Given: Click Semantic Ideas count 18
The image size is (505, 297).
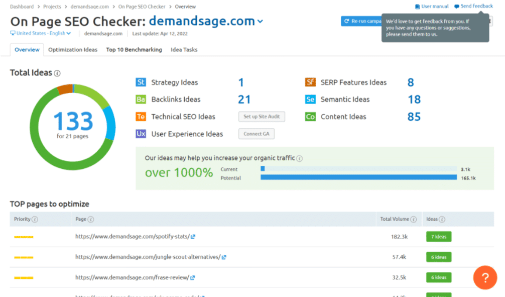Looking at the screenshot, I should 414,100.
